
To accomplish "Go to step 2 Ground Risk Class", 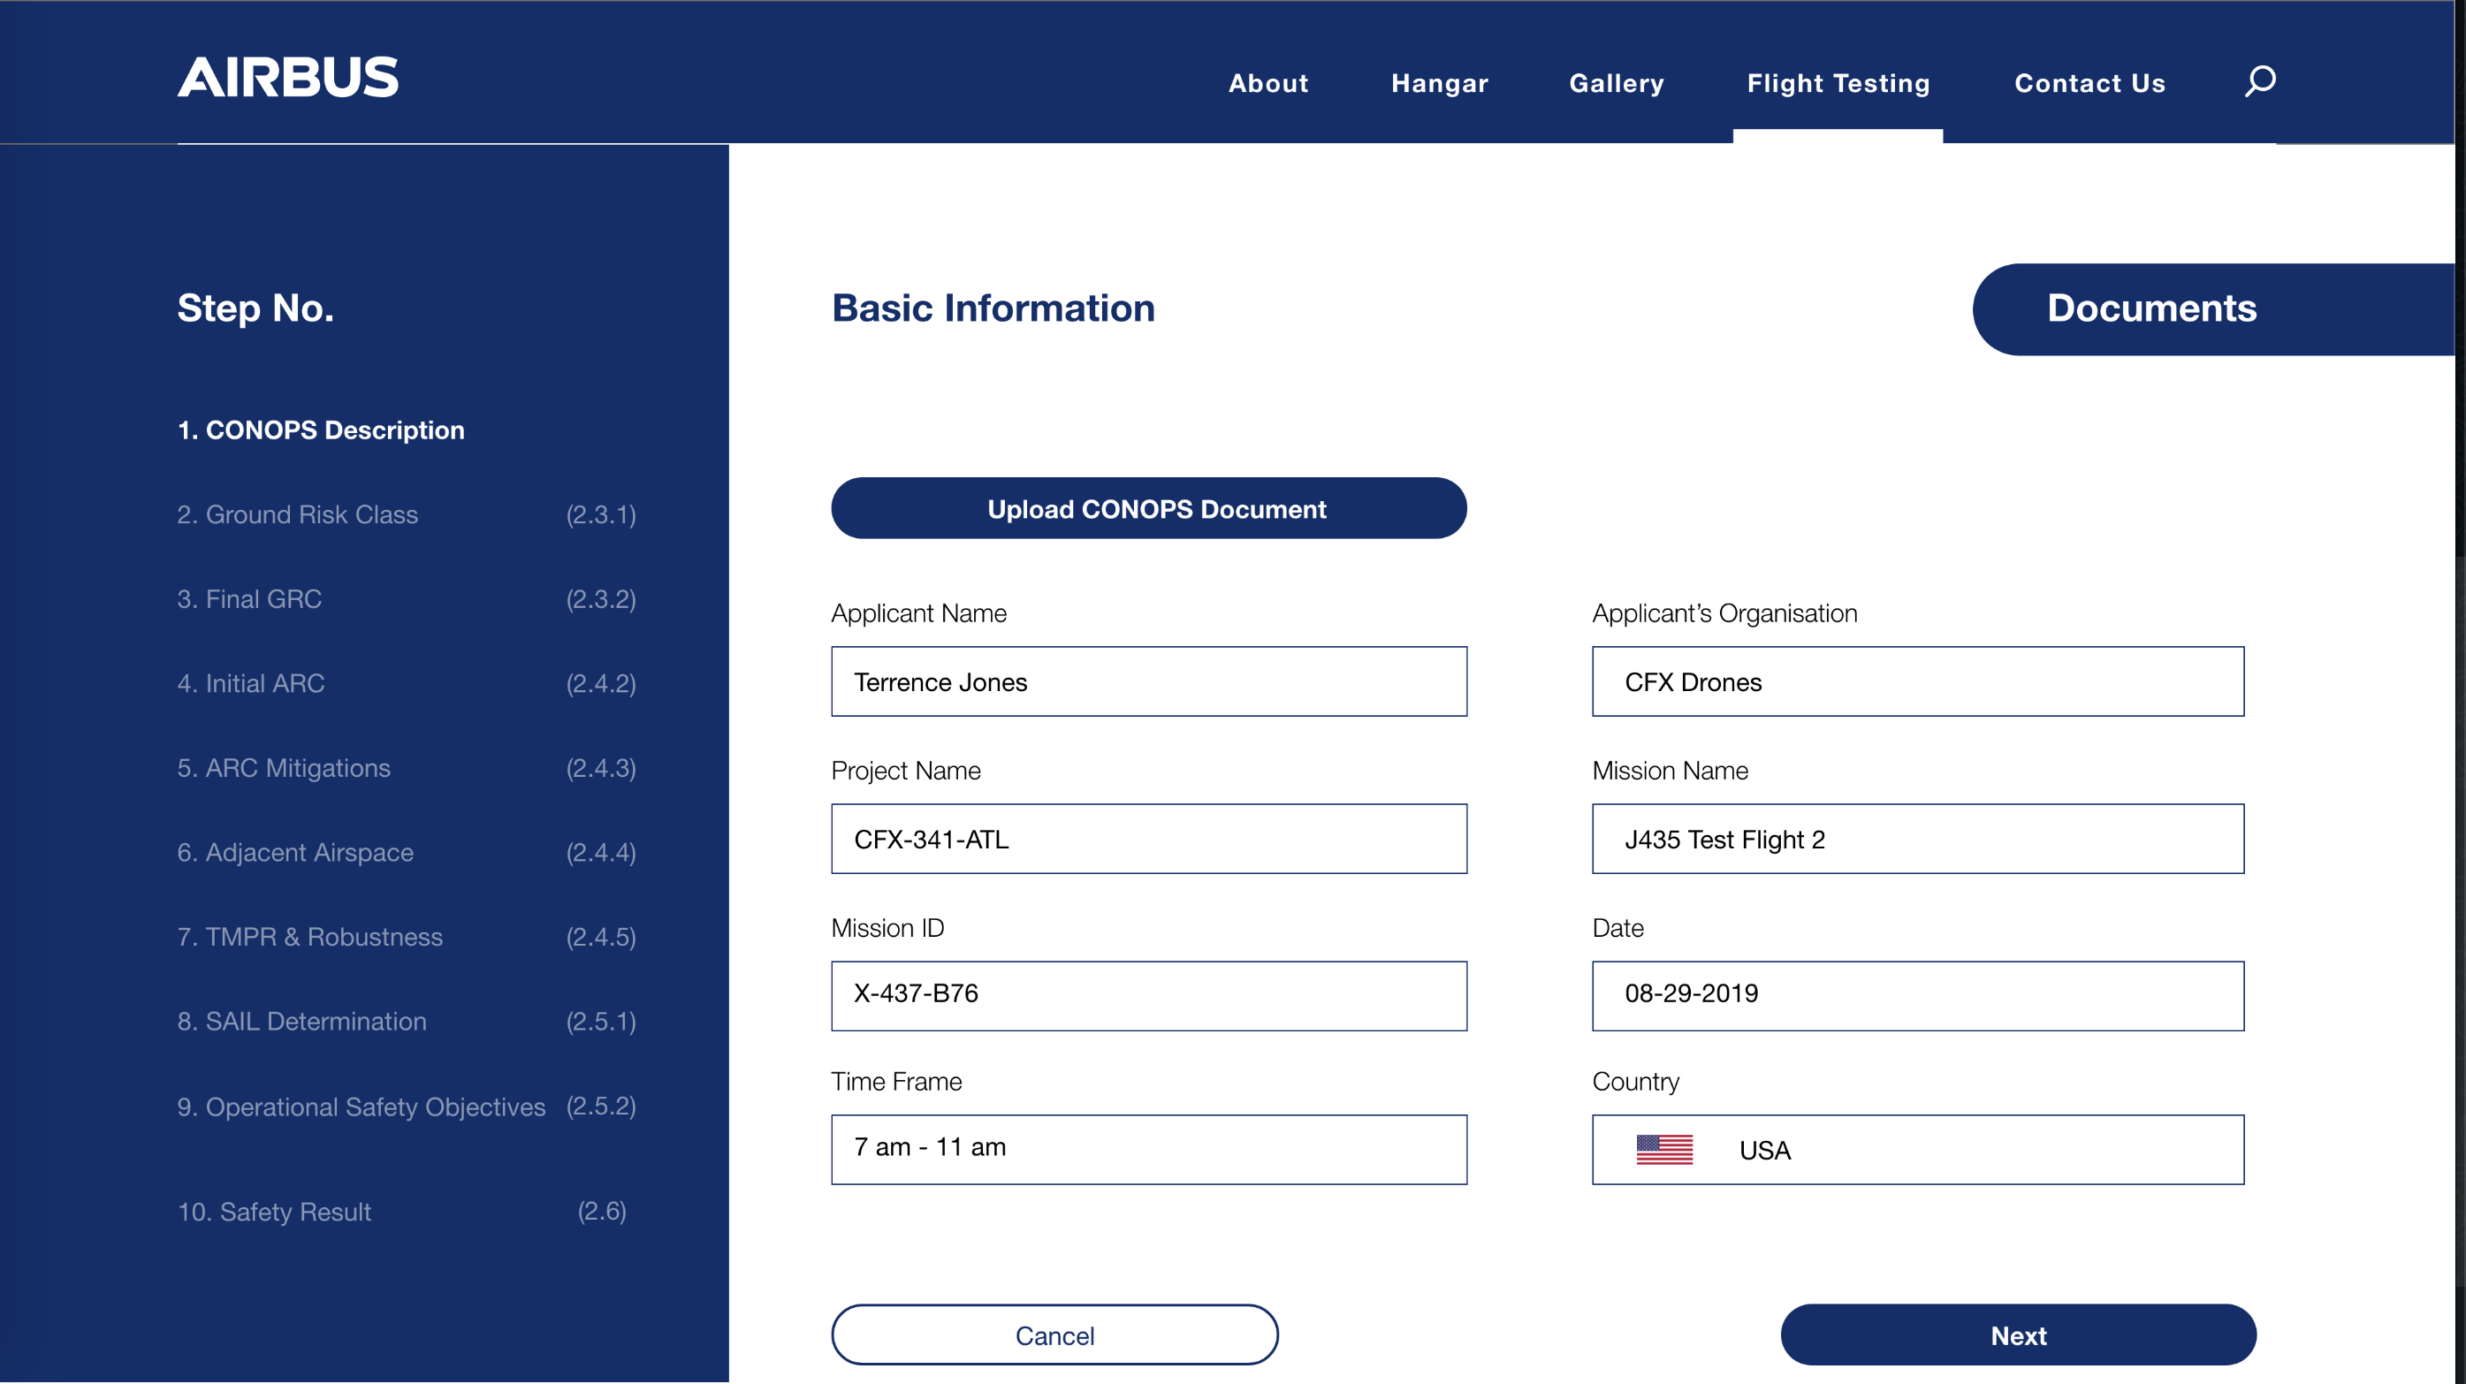I will (x=298, y=515).
